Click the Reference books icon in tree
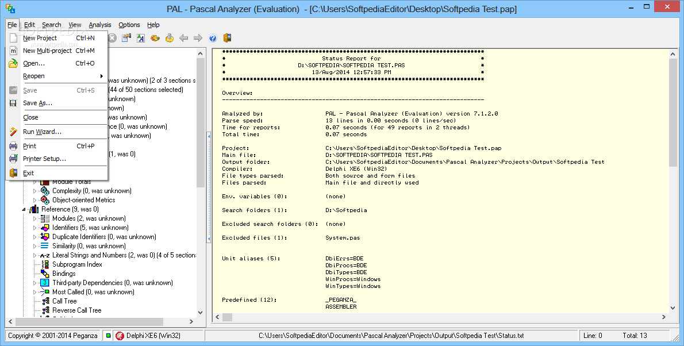The height and width of the screenshot is (346, 684). point(34,209)
